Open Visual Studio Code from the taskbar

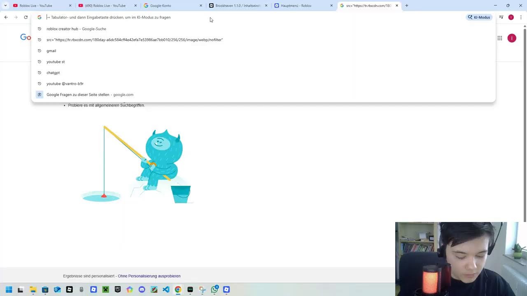pos(166,289)
